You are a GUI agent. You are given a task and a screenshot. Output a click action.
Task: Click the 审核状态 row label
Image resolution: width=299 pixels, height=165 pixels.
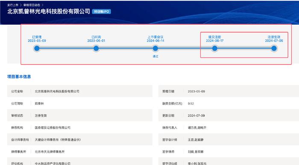click(17, 115)
